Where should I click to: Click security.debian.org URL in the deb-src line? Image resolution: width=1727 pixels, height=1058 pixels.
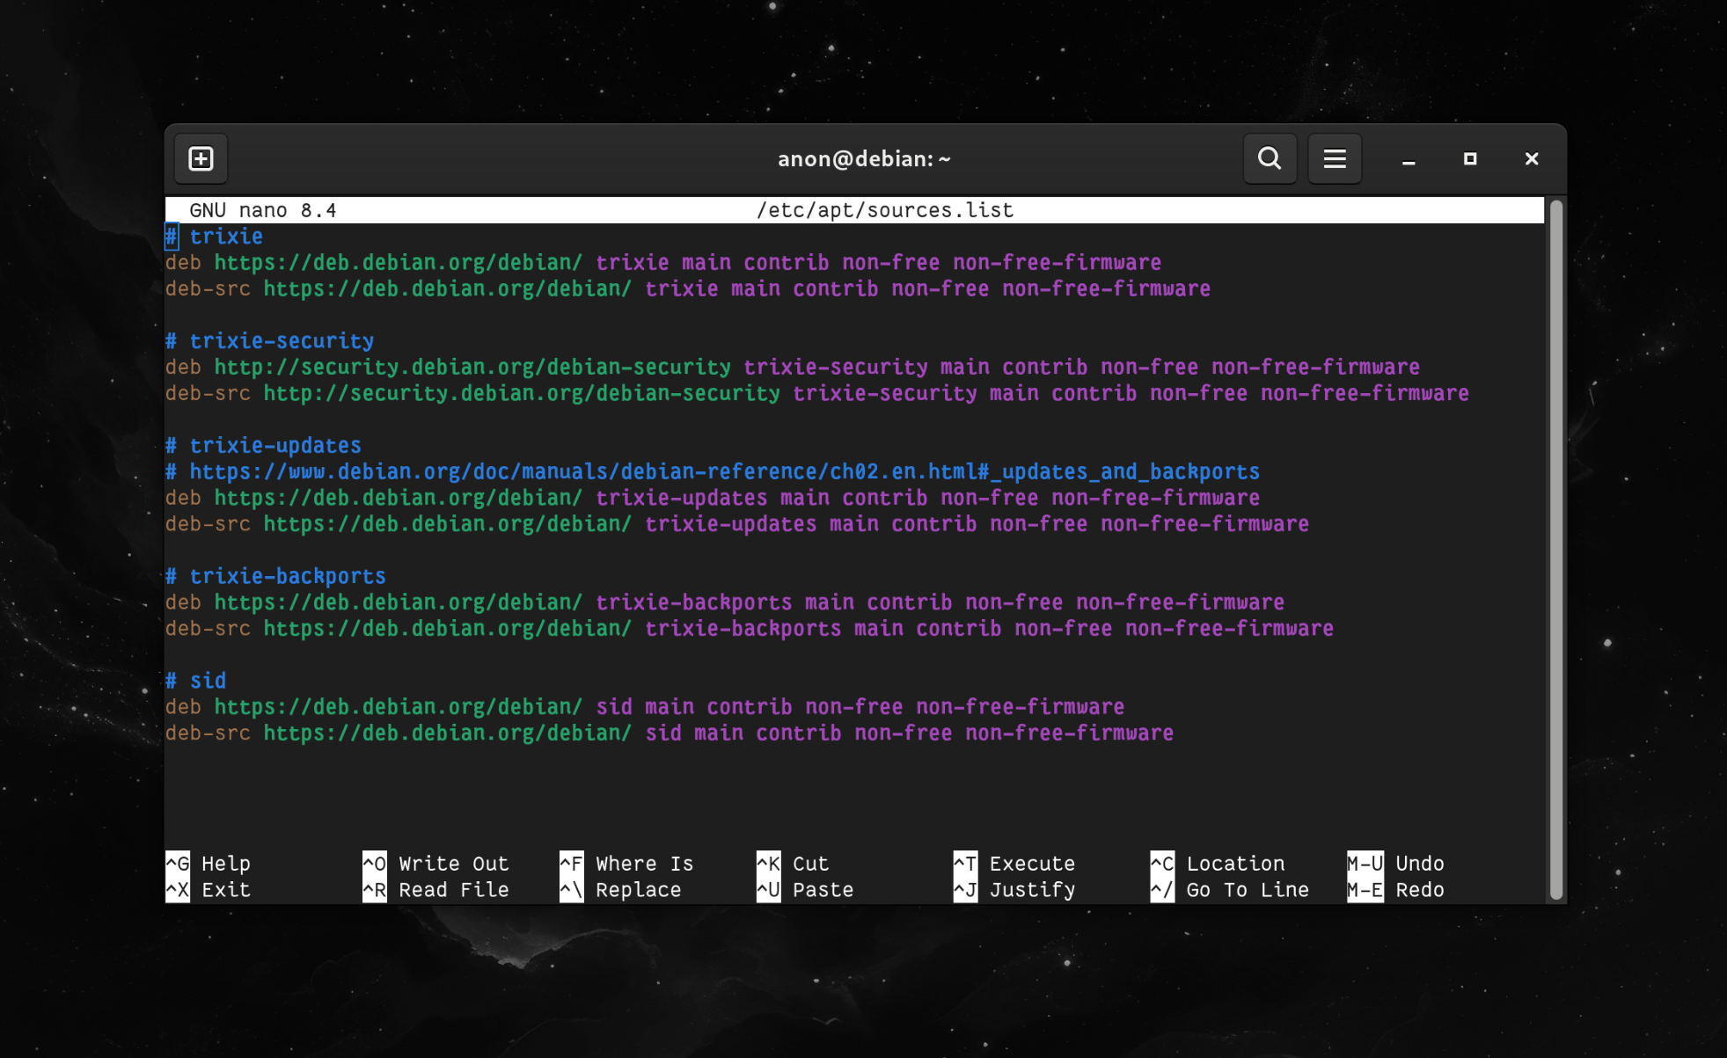522,393
